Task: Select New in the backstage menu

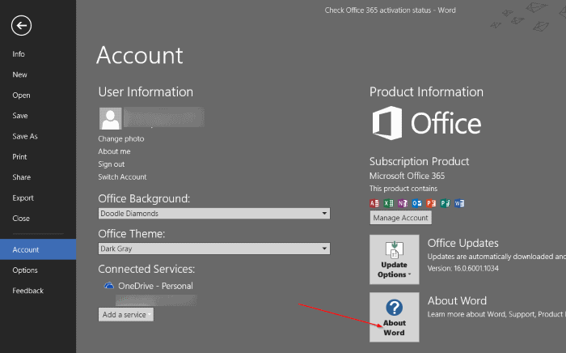Action: click(19, 74)
